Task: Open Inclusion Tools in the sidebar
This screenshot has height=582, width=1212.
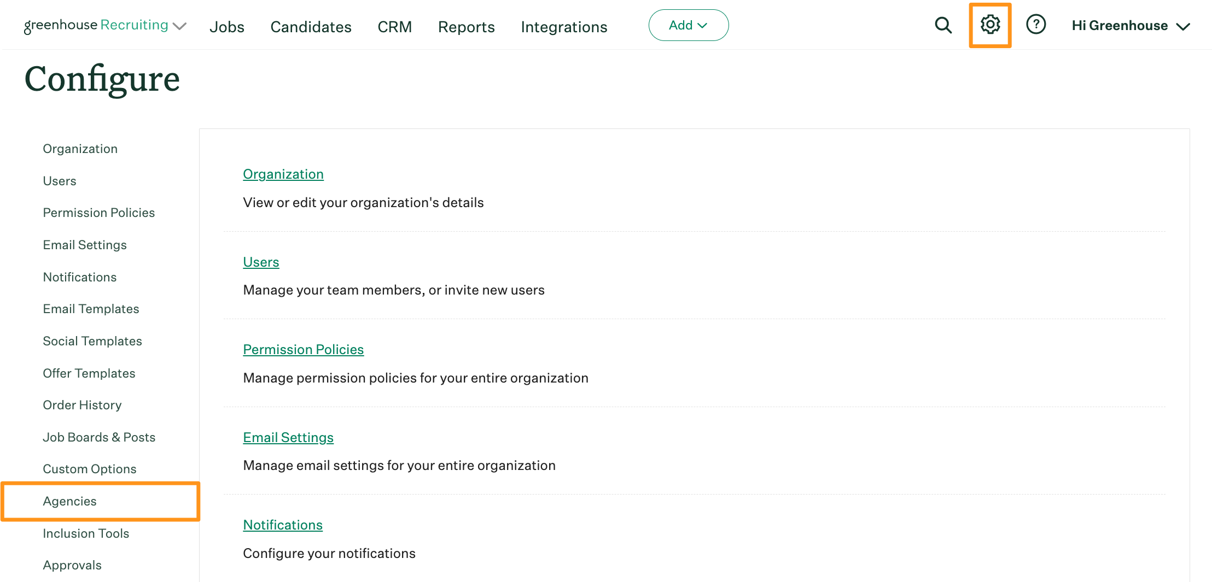Action: point(86,533)
